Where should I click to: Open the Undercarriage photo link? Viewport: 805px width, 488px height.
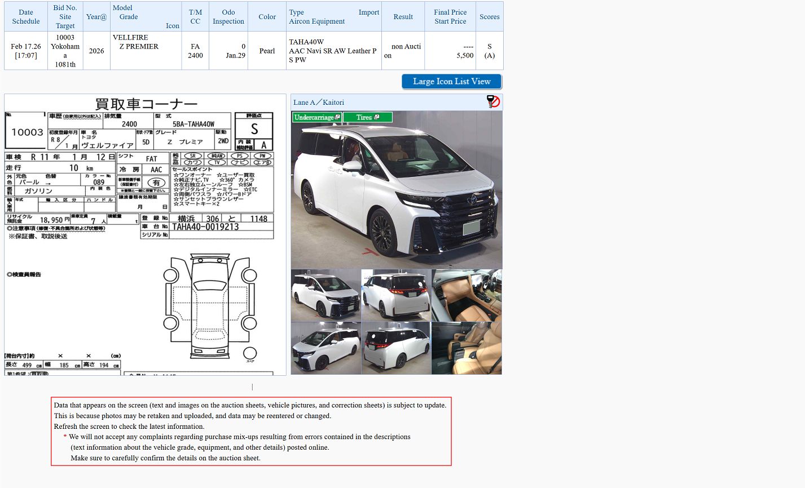click(x=317, y=117)
